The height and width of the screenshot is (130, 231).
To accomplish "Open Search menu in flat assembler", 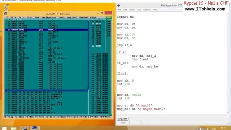I will [x=132, y=10].
